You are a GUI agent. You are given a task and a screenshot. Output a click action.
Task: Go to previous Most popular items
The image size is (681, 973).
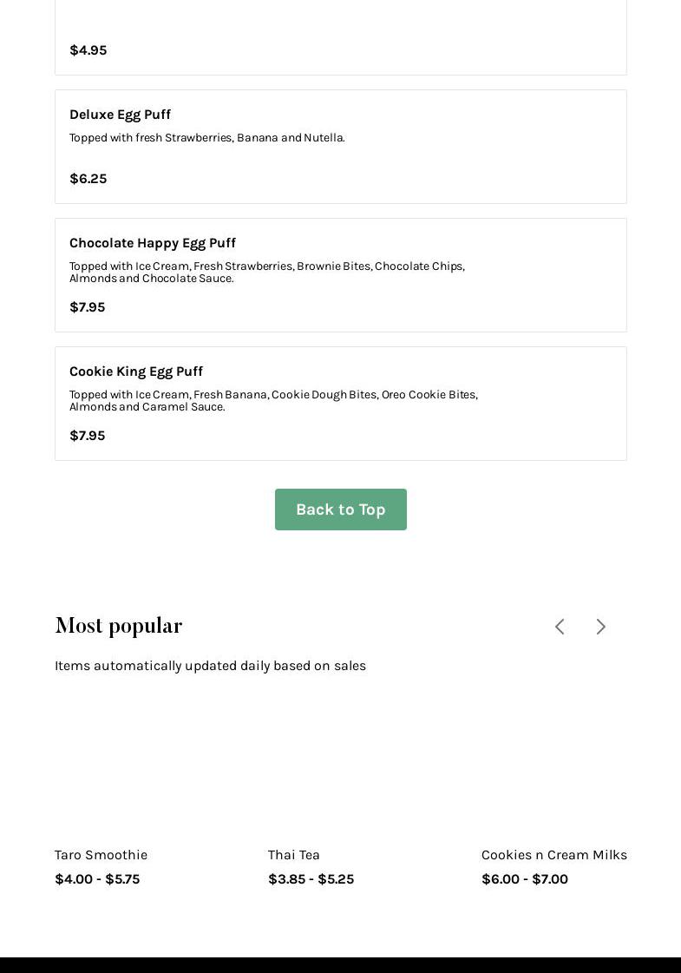pos(560,627)
